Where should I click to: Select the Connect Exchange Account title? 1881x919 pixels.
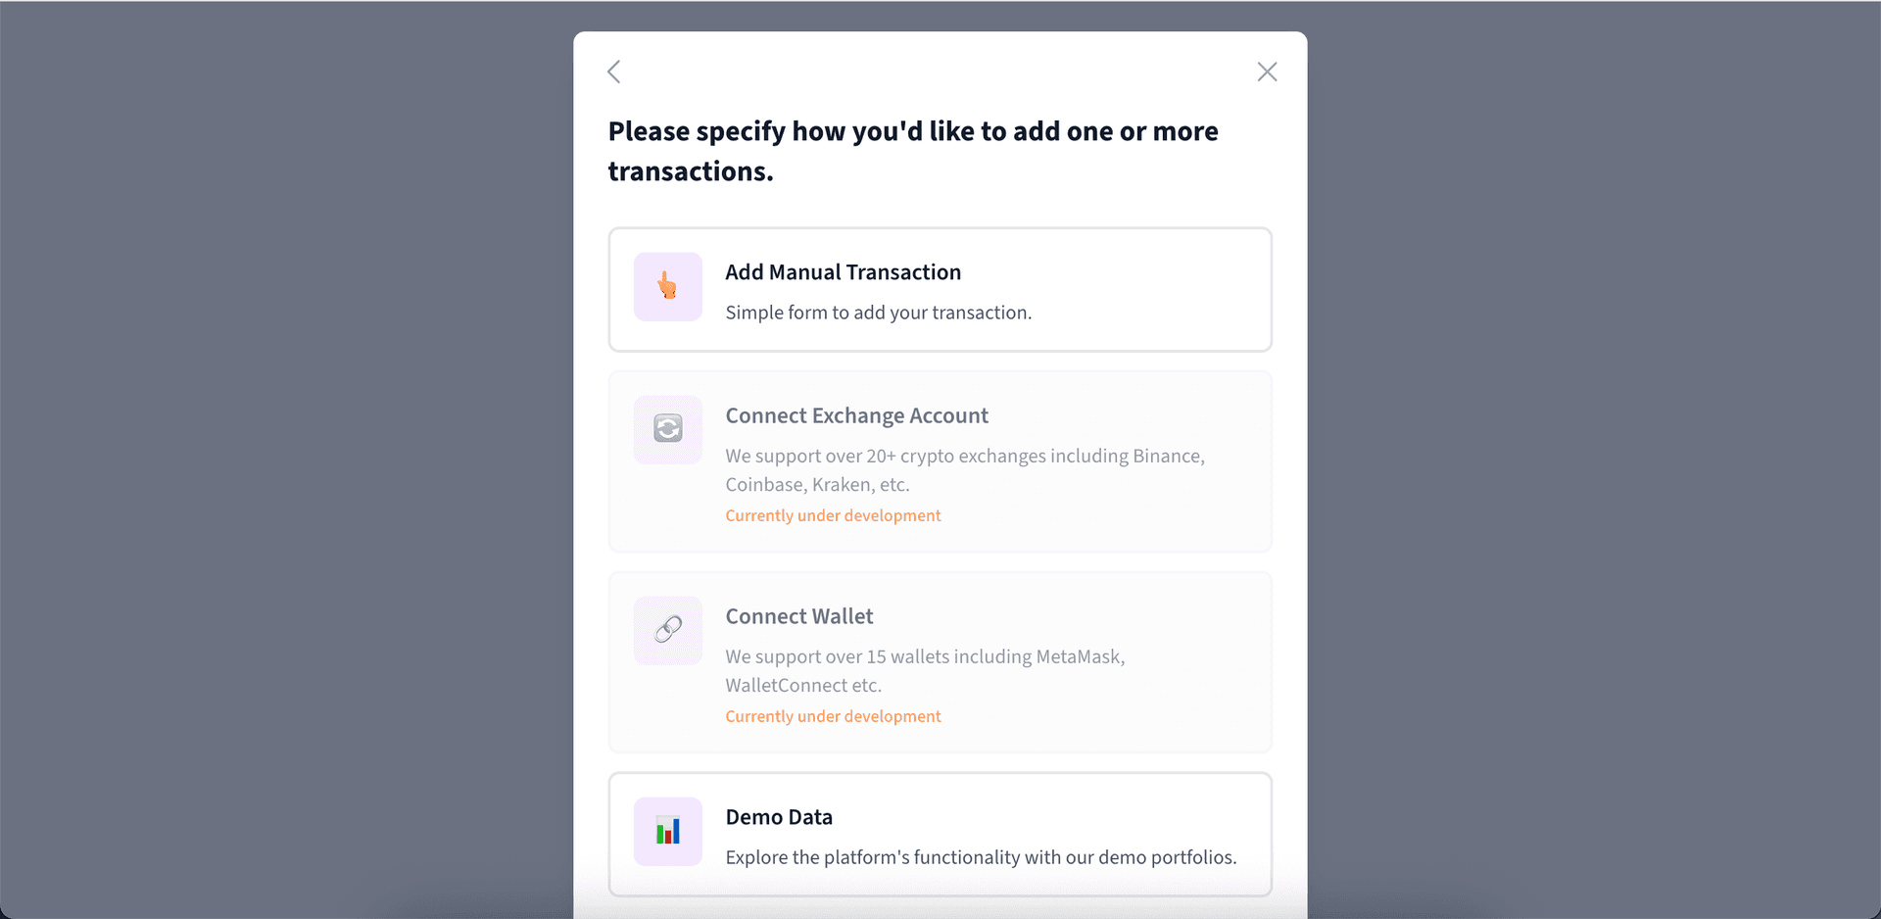[x=857, y=415]
